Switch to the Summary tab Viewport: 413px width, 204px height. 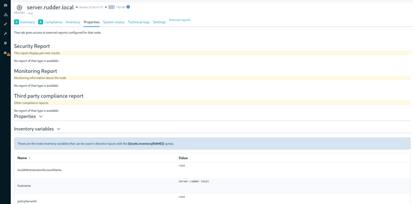pyautogui.click(x=27, y=22)
